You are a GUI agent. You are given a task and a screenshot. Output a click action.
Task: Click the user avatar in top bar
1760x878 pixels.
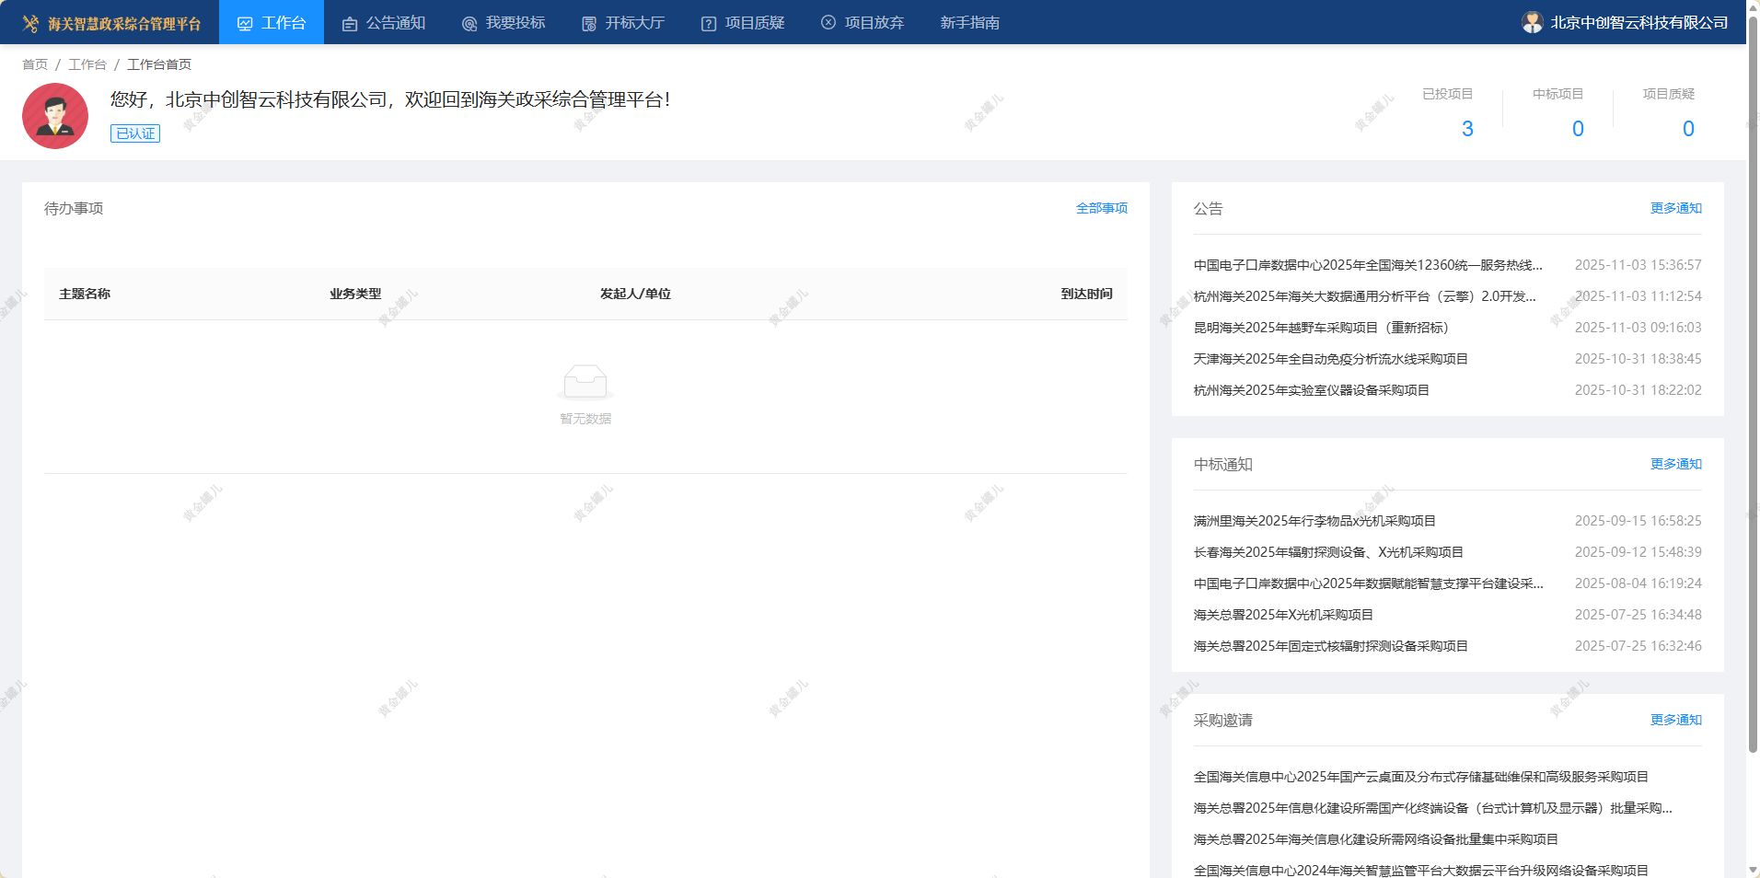[x=1532, y=23]
